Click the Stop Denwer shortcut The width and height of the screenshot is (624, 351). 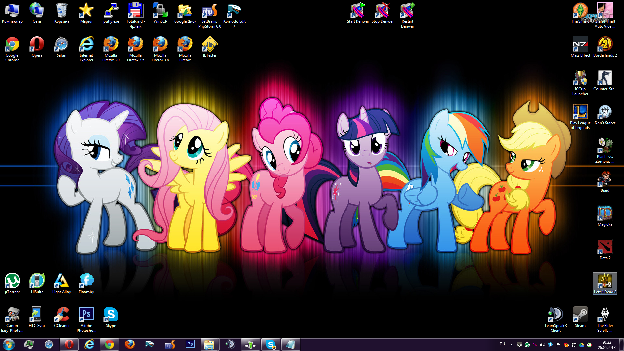coord(383,13)
